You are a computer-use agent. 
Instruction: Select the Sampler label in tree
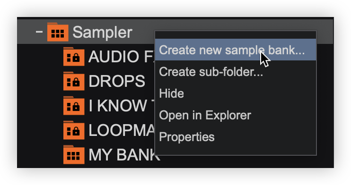point(103,33)
